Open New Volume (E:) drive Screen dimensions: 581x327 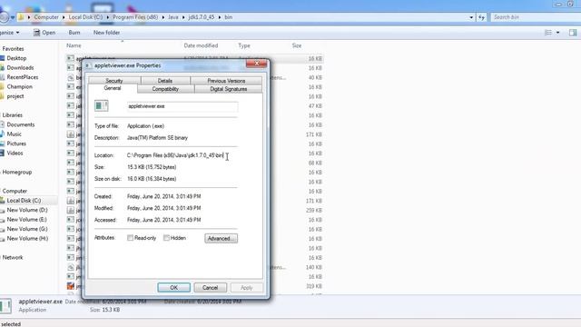(26, 220)
